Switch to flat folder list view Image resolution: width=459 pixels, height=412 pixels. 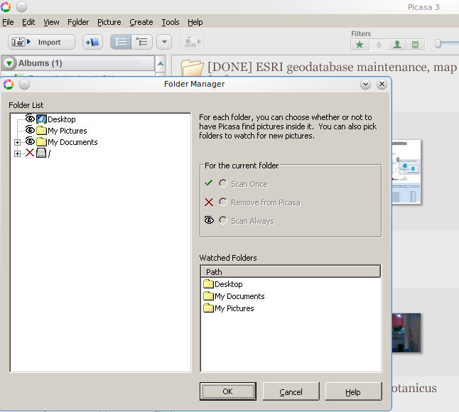coord(121,42)
